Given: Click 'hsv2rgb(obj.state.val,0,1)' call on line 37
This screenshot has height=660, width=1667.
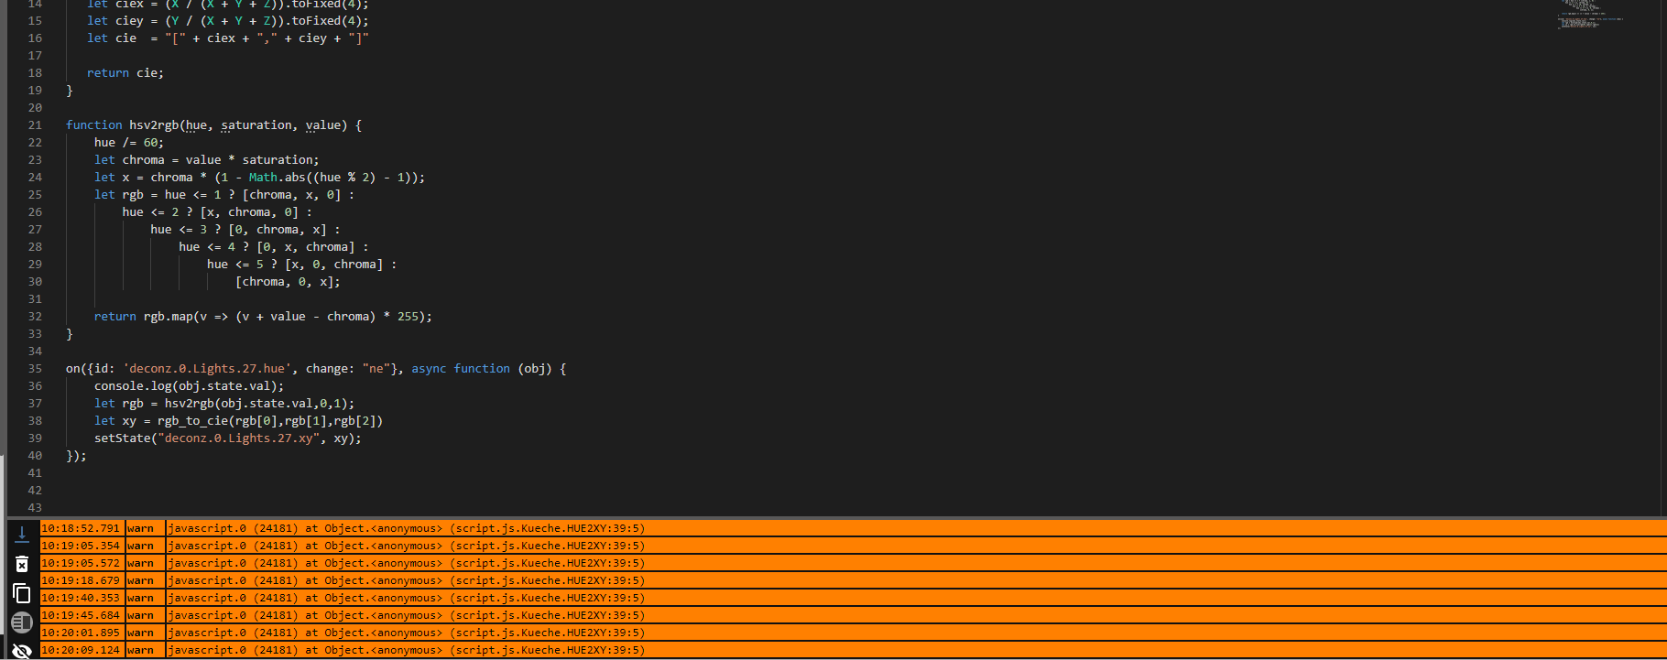Looking at the screenshot, I should pyautogui.click(x=256, y=404).
